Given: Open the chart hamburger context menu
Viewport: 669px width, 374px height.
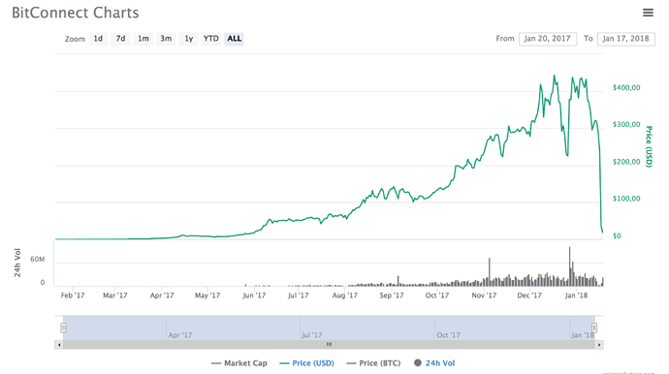Looking at the screenshot, I should (x=648, y=13).
